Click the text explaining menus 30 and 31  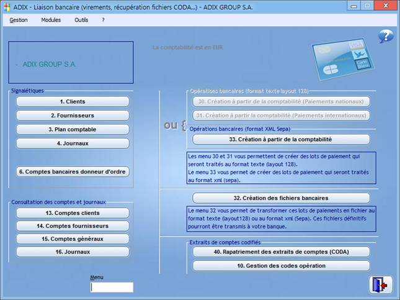coord(281,168)
